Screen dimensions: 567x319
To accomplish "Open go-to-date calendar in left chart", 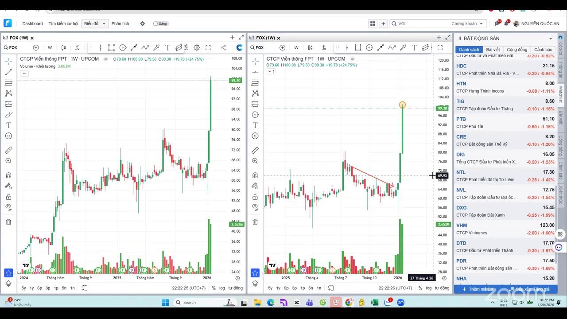I will pos(84,288).
